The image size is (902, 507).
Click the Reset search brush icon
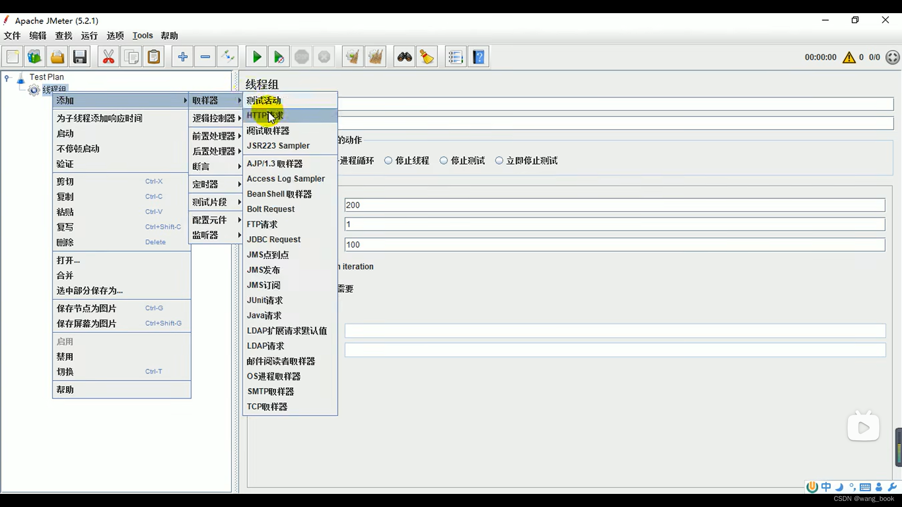[427, 57]
